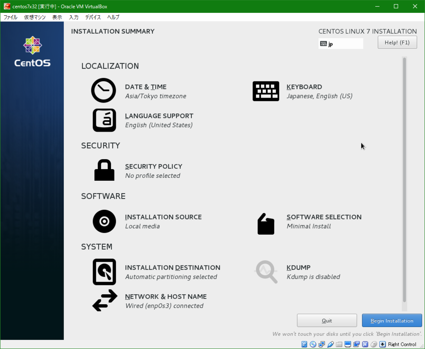Screen dimensions: 425x349
Task: Open Language Support icon
Action: click(104, 120)
